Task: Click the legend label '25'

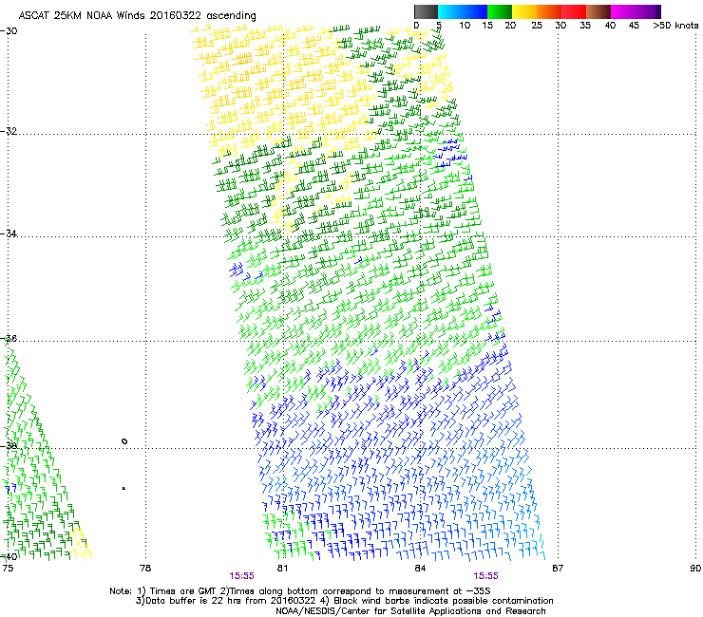Action: 537,26
